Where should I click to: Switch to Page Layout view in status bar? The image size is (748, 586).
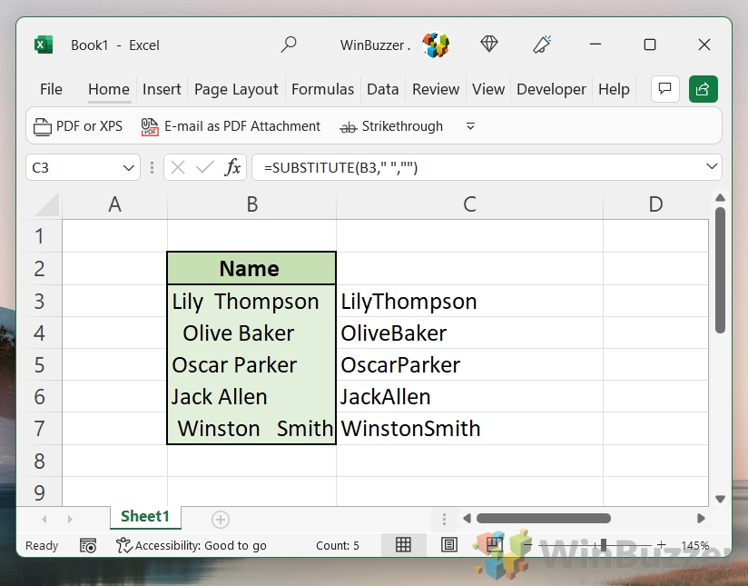(449, 545)
